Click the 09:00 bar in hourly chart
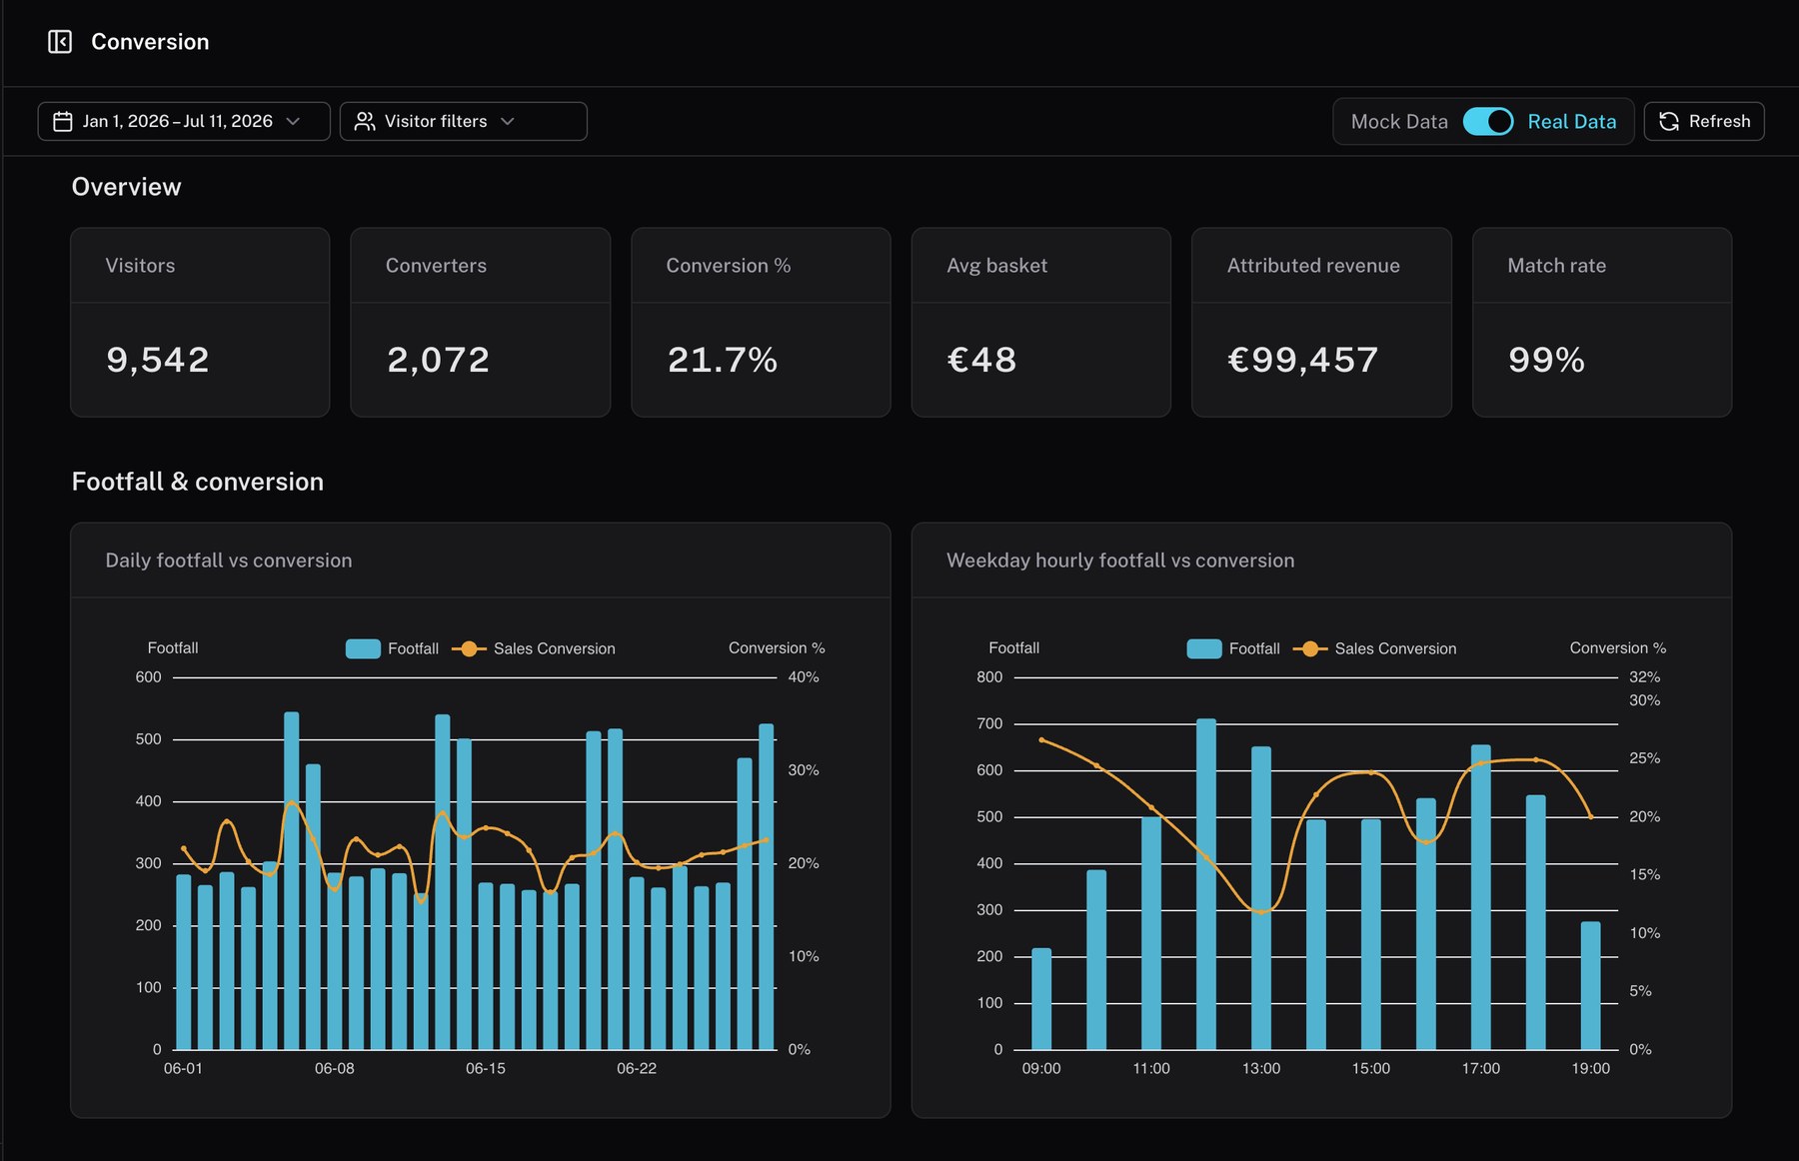Screen dimensions: 1799x1161 pos(1041,998)
